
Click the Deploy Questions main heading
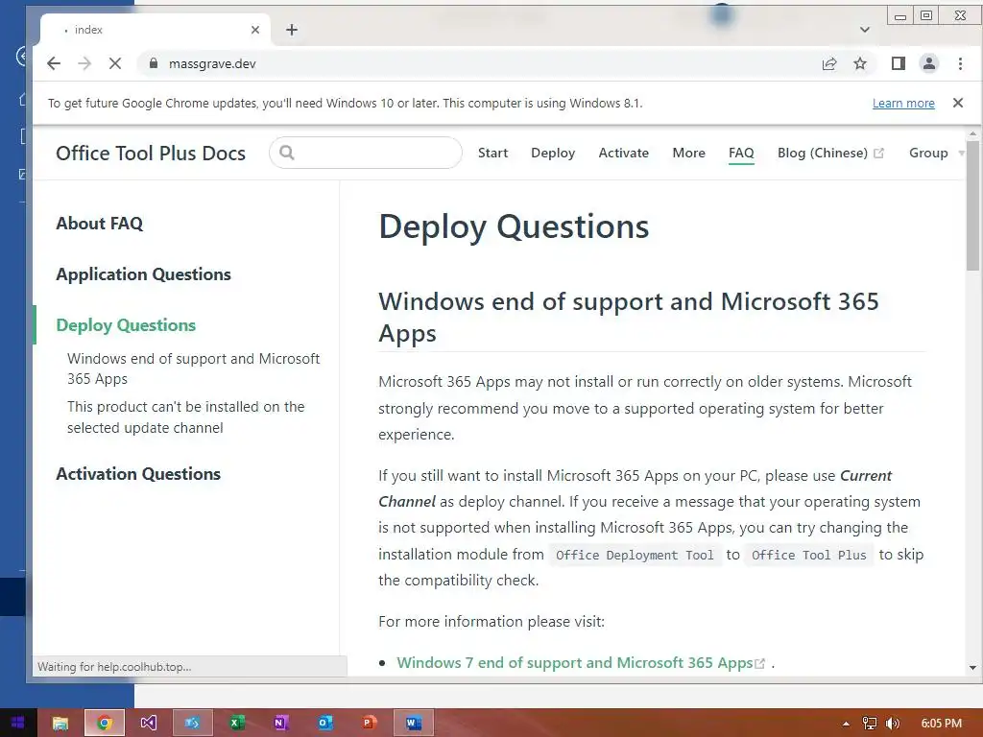click(514, 226)
